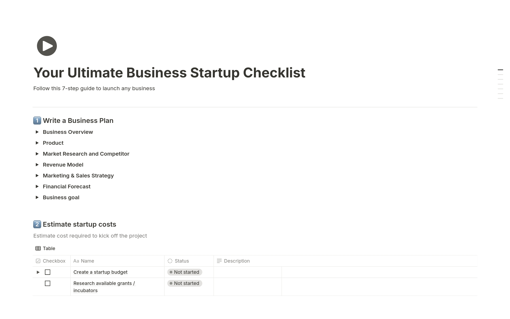Click the play icon above the page title

(x=46, y=46)
